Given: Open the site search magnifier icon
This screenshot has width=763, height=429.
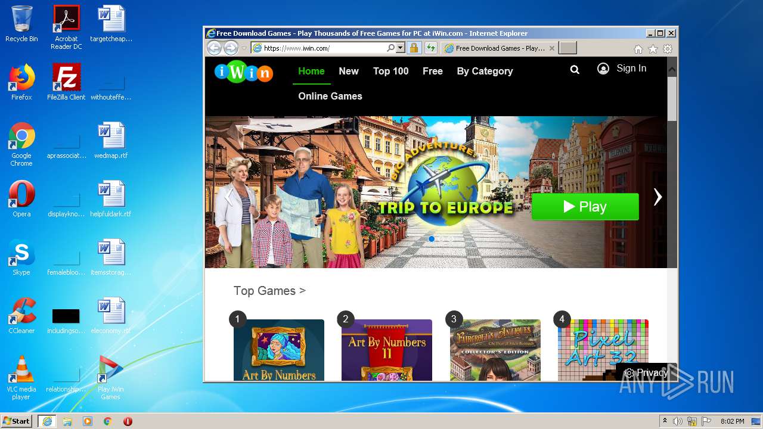Looking at the screenshot, I should tap(575, 70).
